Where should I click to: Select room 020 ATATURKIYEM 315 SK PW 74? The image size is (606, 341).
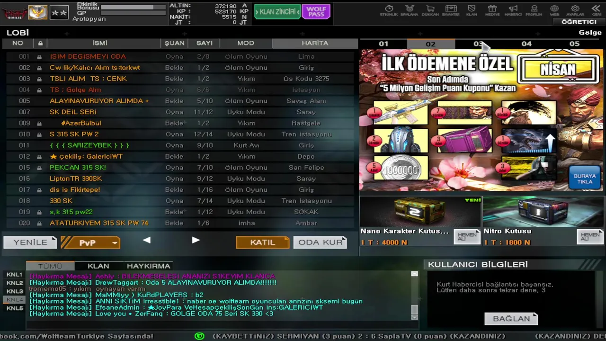point(180,223)
